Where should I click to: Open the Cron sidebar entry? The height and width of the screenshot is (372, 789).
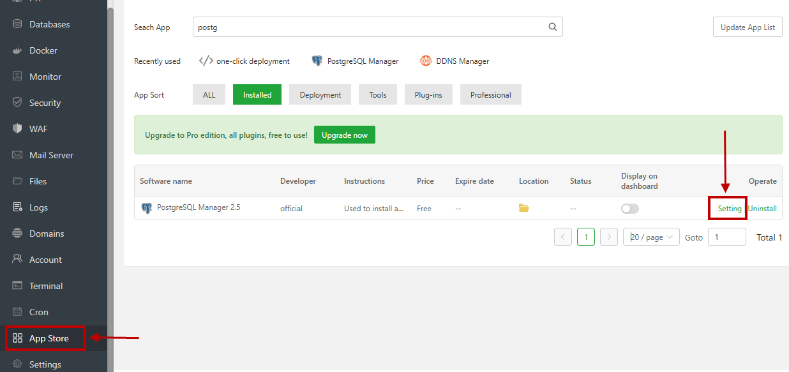(x=38, y=312)
